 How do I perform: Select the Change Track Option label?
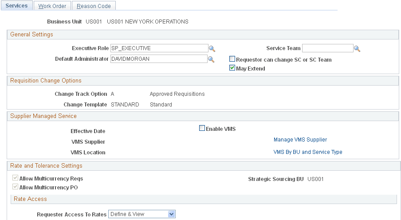point(81,94)
